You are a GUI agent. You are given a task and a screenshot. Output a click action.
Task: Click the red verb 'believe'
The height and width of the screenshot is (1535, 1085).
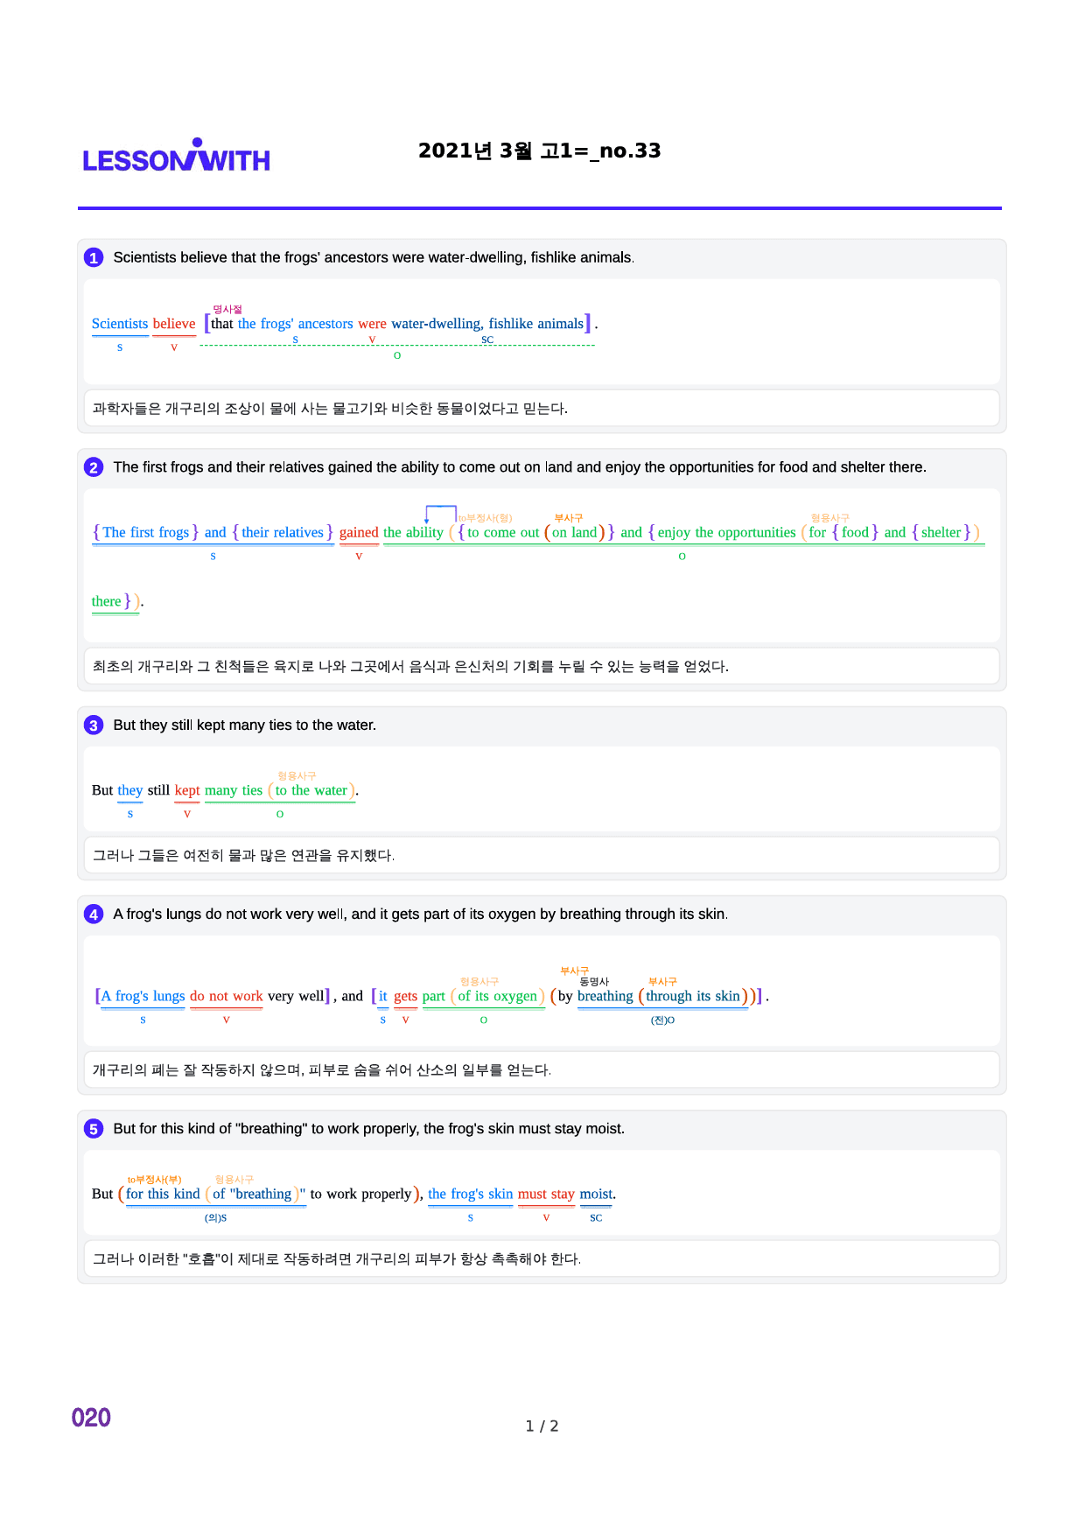click(174, 324)
